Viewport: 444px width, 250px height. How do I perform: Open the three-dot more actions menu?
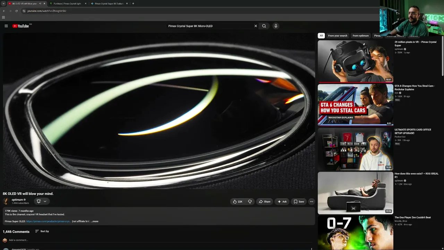point(311,201)
